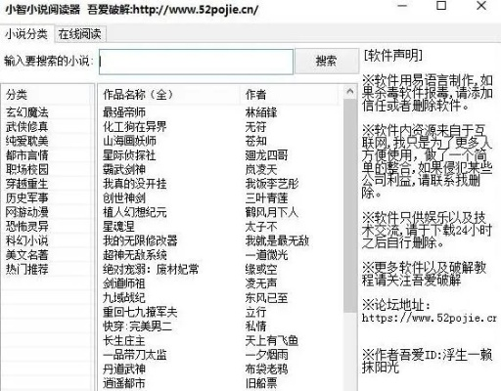The width and height of the screenshot is (501, 391).
Task: Click author name 鹤风月下人
Action: click(x=272, y=212)
